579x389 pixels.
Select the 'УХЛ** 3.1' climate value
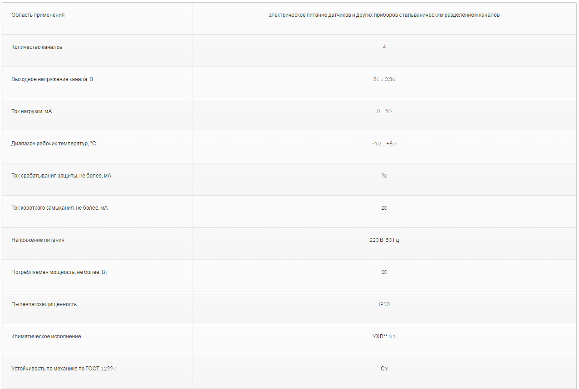pos(384,336)
